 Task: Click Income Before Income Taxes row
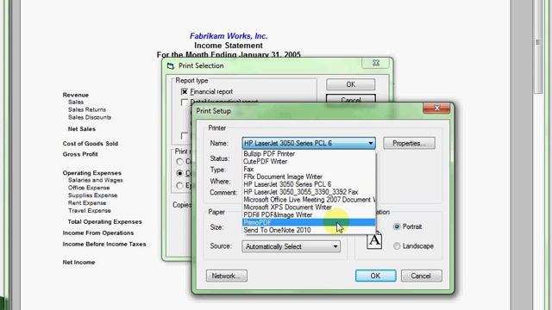[104, 244]
